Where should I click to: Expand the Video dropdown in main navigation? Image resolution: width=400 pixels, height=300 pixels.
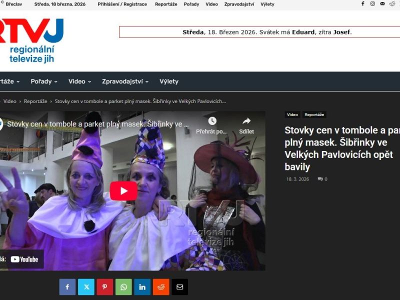coord(79,81)
